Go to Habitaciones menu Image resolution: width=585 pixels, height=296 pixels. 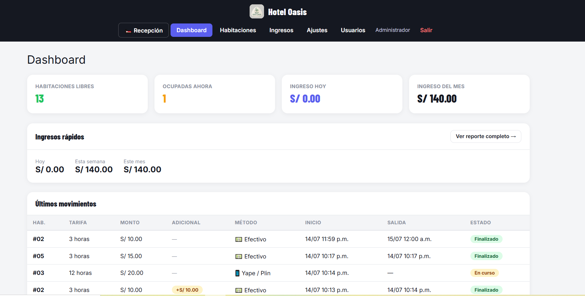[x=238, y=30]
